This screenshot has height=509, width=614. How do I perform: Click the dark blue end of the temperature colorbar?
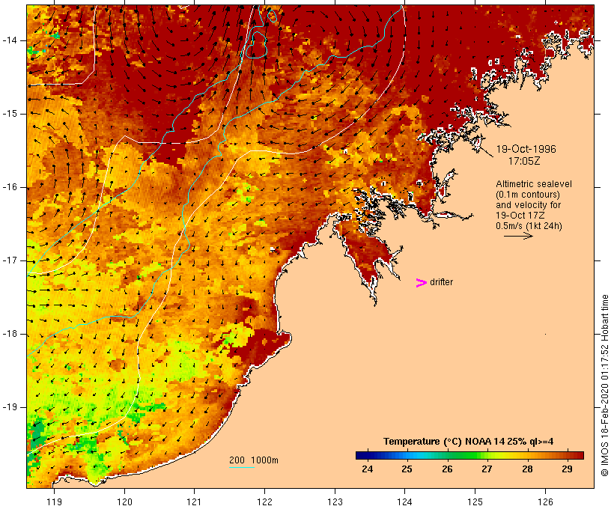pyautogui.click(x=361, y=455)
